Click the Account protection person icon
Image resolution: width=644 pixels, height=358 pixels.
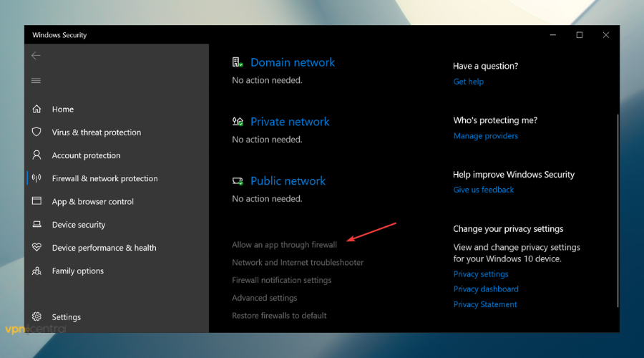36,155
